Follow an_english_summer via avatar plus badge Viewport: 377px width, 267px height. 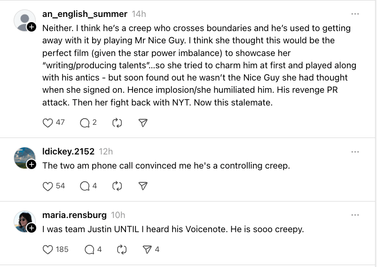[x=31, y=27]
